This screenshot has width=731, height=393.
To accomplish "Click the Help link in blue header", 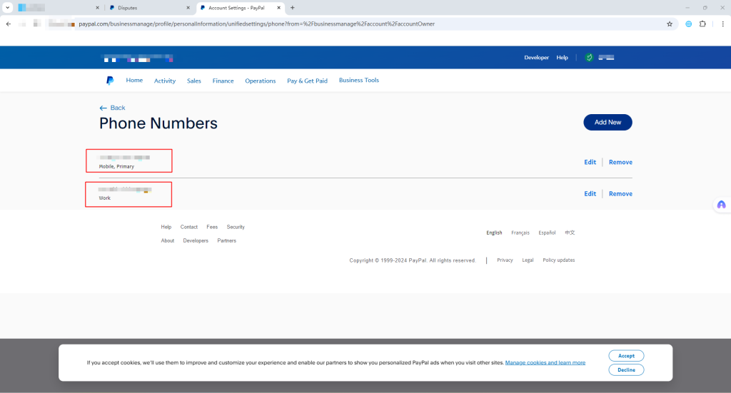I will [x=563, y=57].
